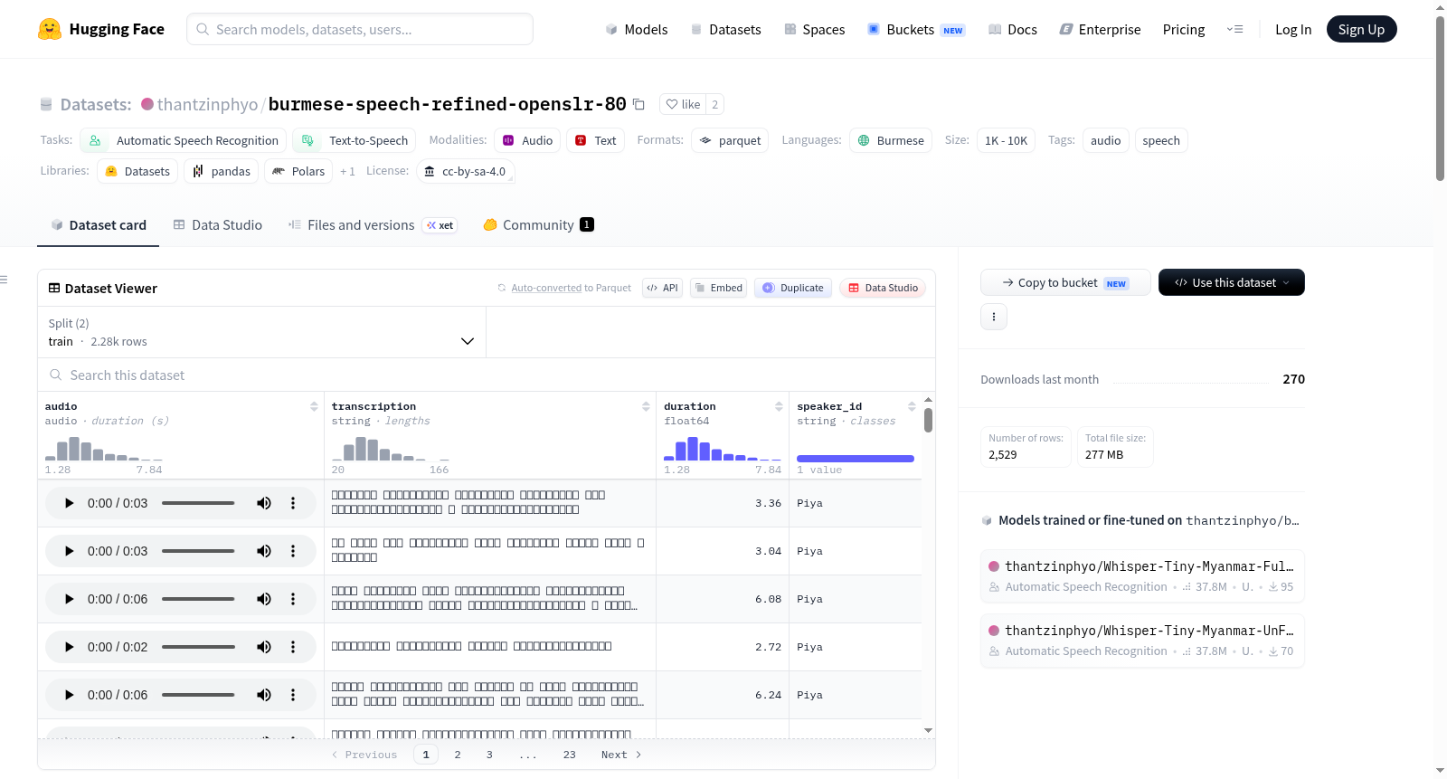1447x779 pixels.
Task: Click Next page in the pagination
Action: click(621, 755)
